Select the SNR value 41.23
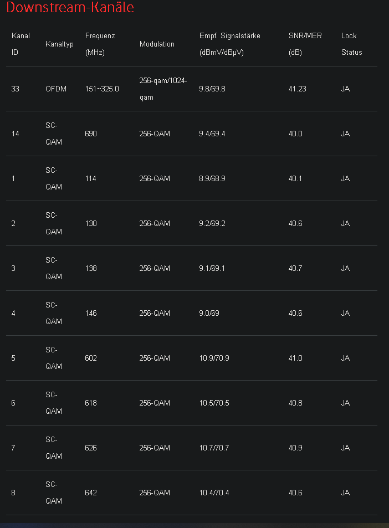The image size is (389, 528). 297,89
